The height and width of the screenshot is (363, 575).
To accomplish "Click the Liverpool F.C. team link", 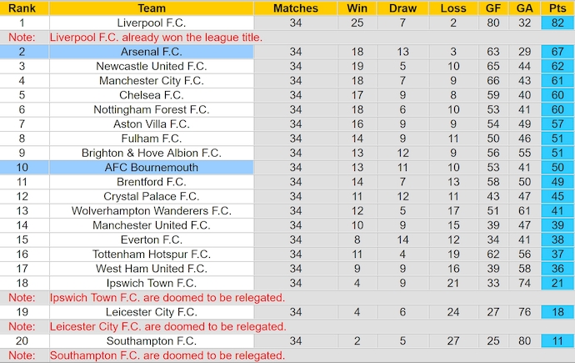I will coord(152,23).
